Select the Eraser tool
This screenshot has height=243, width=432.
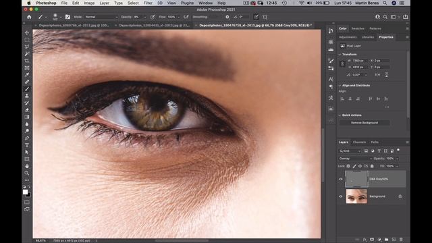pyautogui.click(x=27, y=110)
